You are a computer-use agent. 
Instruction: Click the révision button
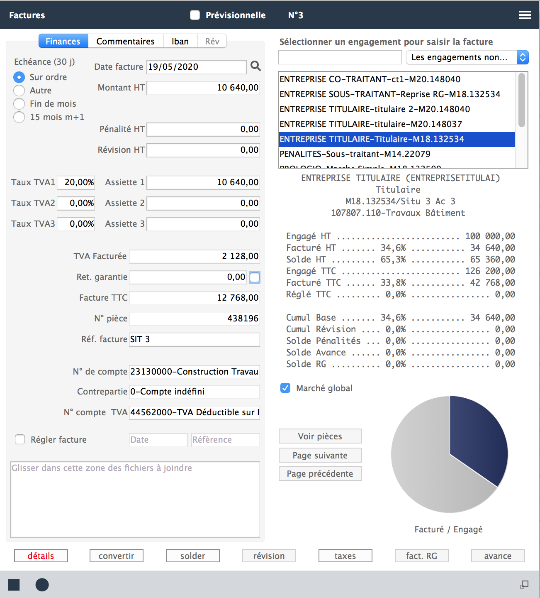click(269, 556)
